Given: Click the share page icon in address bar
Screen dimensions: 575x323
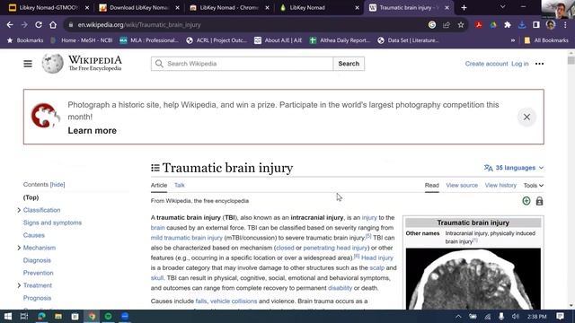Looking at the screenshot, I should (x=447, y=25).
